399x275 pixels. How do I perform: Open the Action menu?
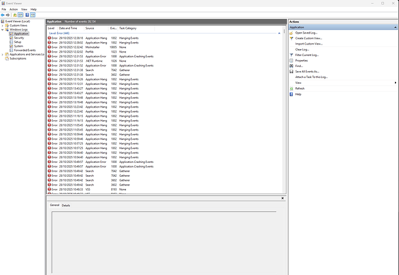coord(14,9)
